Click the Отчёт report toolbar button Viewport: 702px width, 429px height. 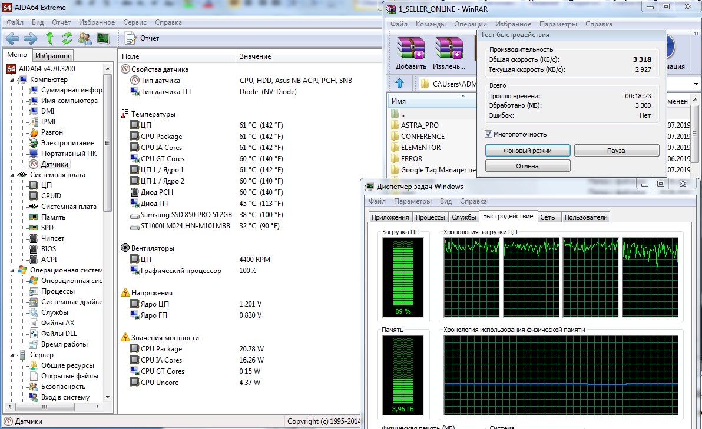click(x=142, y=38)
